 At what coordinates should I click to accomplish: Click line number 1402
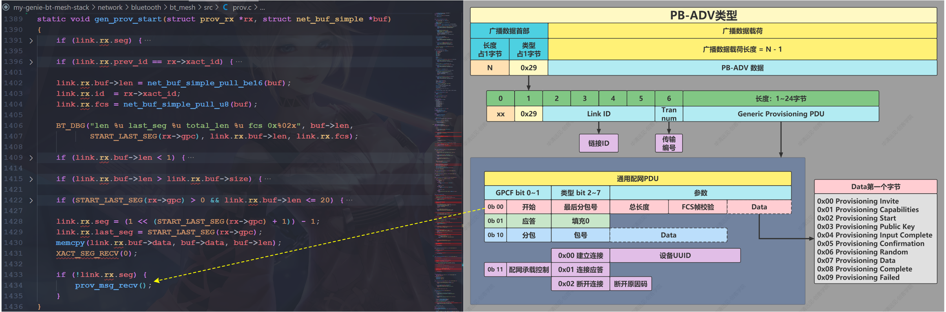click(13, 83)
